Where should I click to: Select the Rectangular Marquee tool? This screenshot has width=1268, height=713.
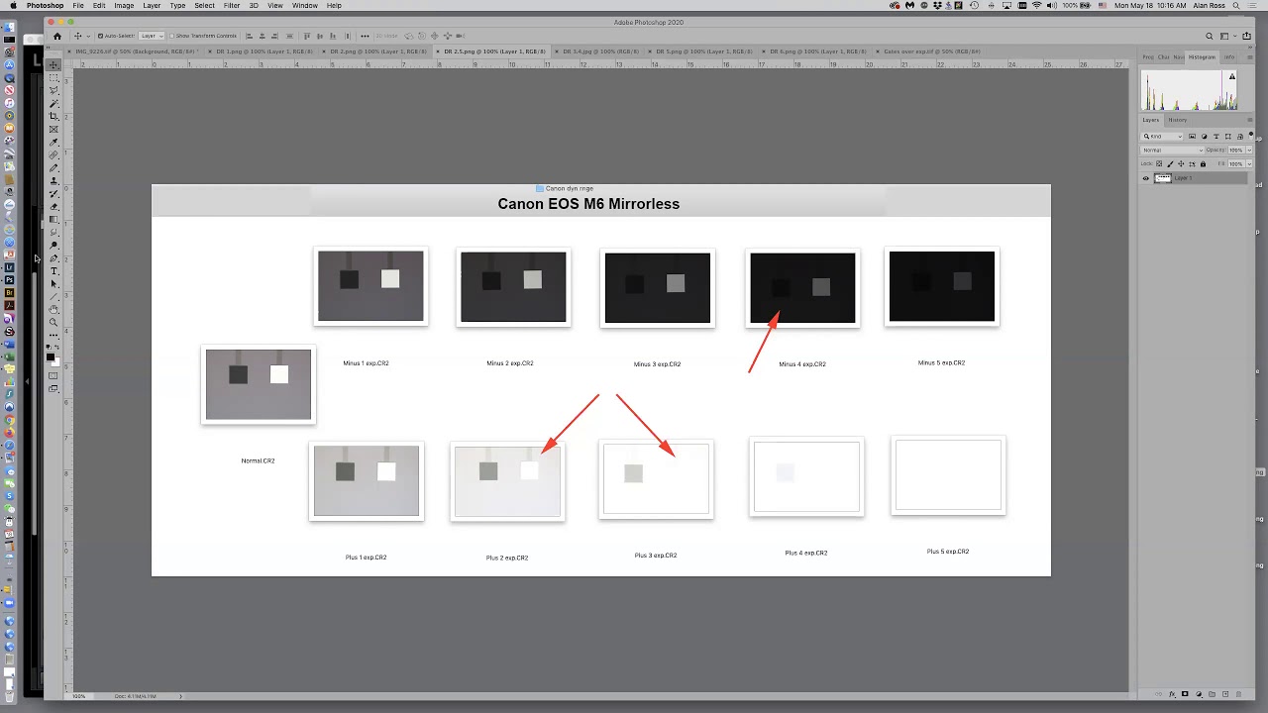[54, 76]
